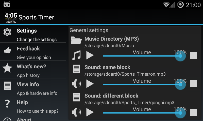The width and height of the screenshot is (203, 121).
Task: Stop the different block sound preview
Action: [x=193, y=112]
